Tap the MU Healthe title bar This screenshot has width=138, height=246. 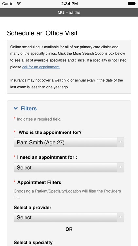click(69, 12)
